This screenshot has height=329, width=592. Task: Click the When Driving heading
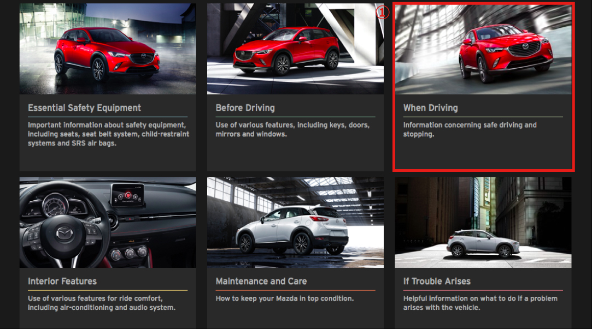(x=430, y=108)
